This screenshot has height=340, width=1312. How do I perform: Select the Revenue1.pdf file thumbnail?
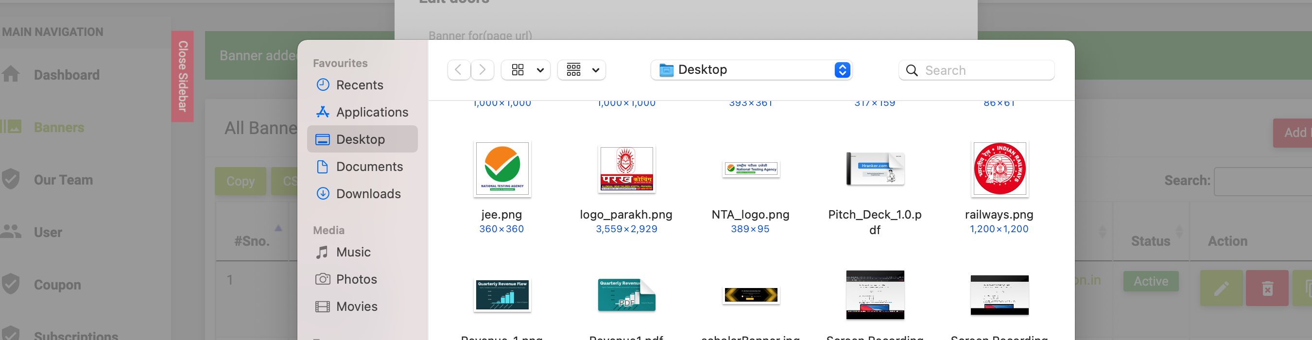coord(626,295)
